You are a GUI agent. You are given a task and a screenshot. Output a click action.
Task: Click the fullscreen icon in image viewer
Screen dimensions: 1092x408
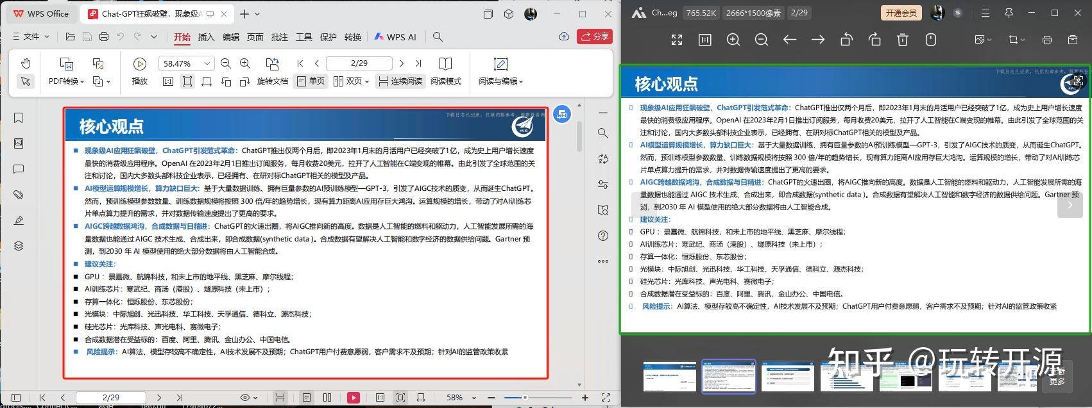(x=677, y=40)
